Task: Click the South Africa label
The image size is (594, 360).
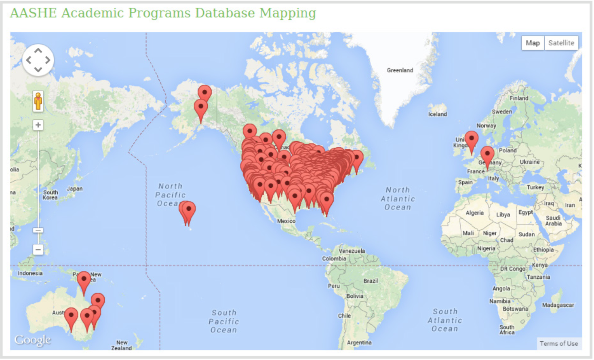Action: pyautogui.click(x=507, y=330)
